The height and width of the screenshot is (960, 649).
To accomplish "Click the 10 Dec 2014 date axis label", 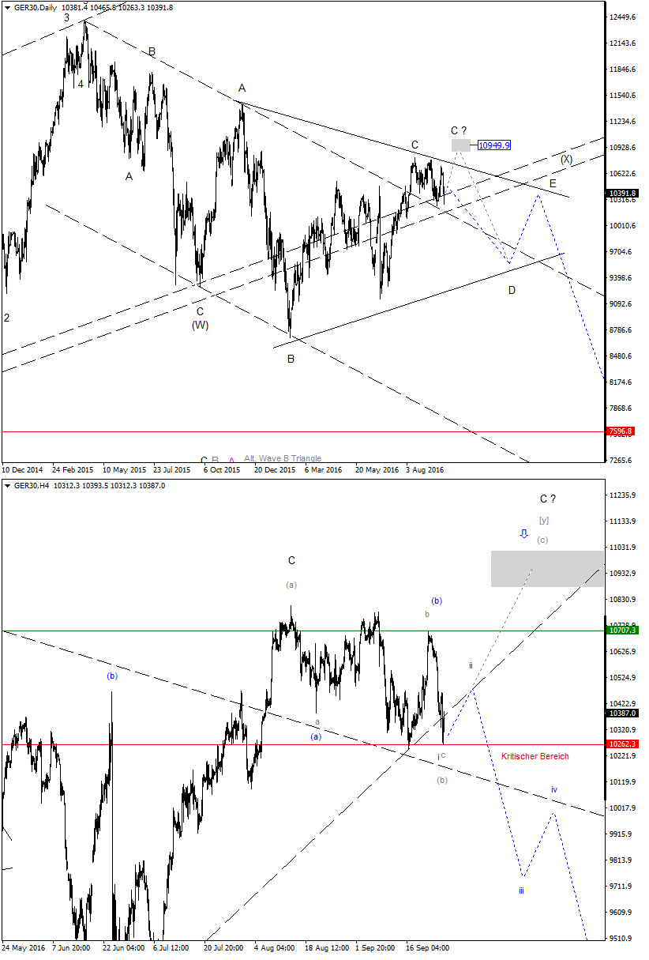I will [x=24, y=469].
